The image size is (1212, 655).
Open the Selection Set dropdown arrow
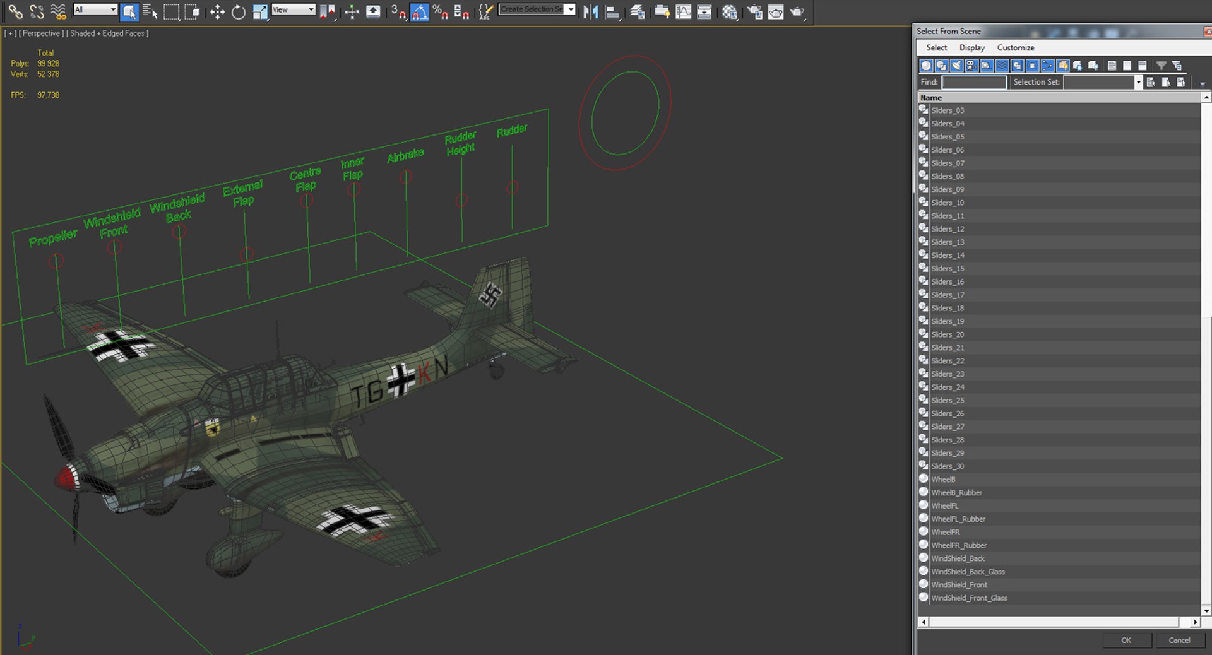click(1138, 82)
